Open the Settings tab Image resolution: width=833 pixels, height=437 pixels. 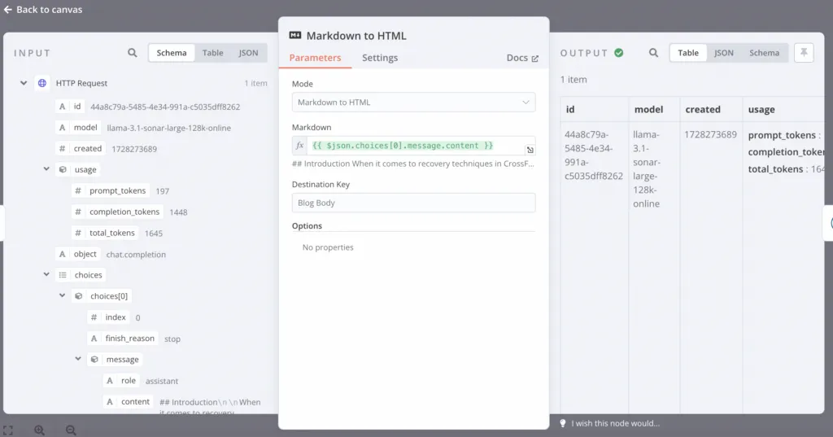click(x=380, y=58)
